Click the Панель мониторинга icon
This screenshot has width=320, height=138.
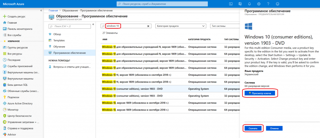pos(4,29)
